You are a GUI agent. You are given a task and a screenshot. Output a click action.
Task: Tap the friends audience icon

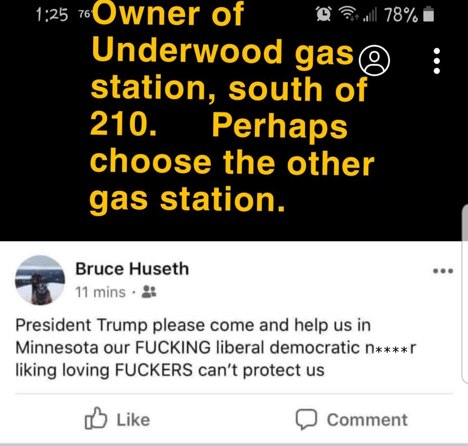[x=149, y=292]
